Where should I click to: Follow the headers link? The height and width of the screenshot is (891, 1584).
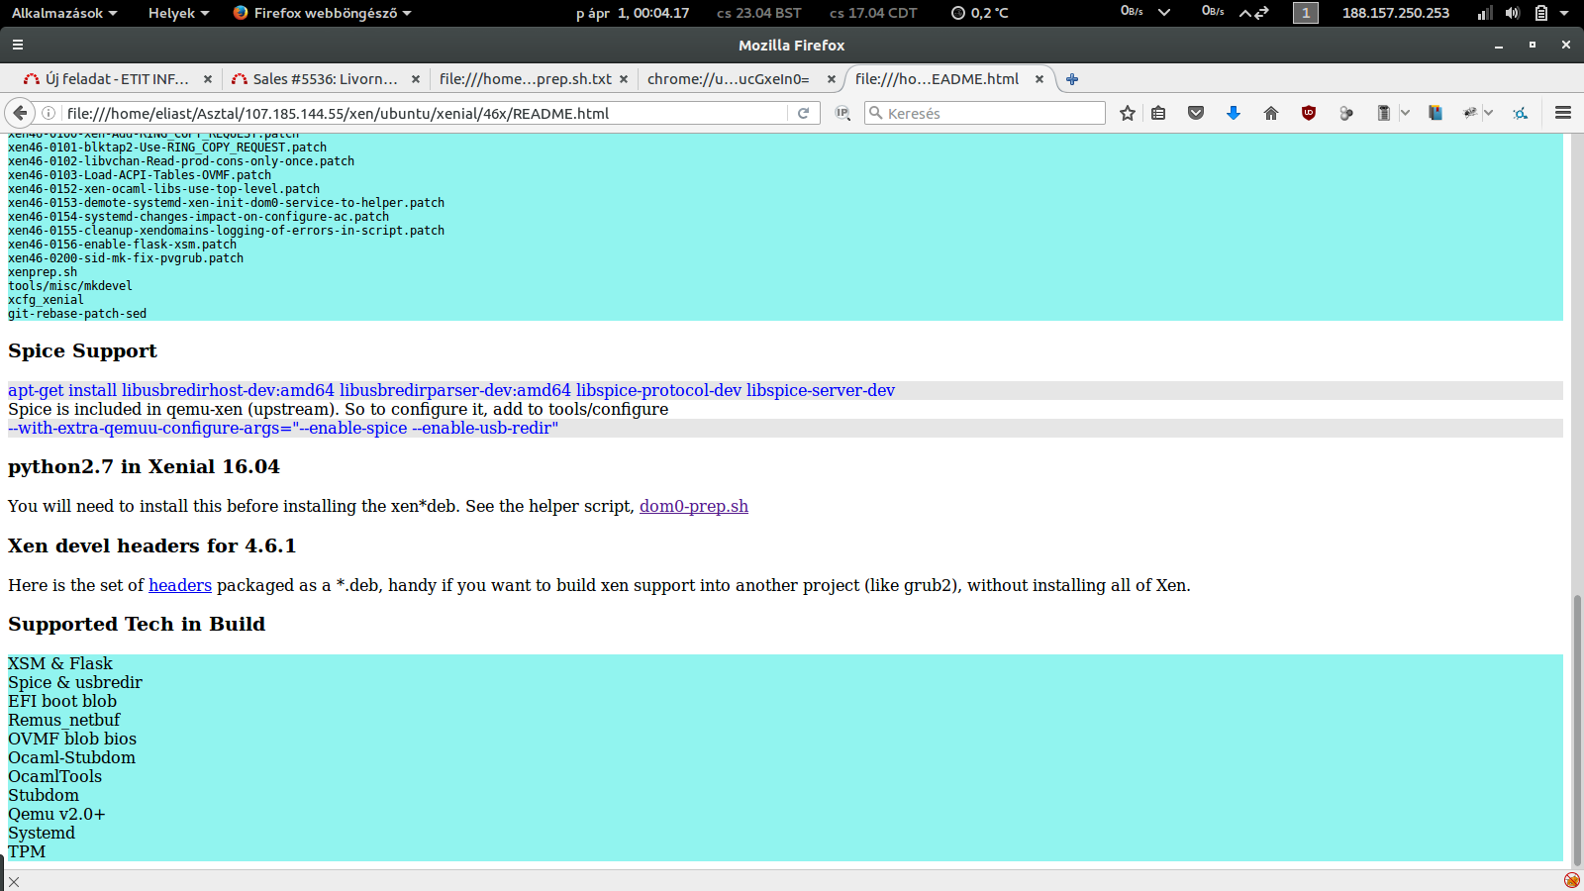[x=180, y=585]
